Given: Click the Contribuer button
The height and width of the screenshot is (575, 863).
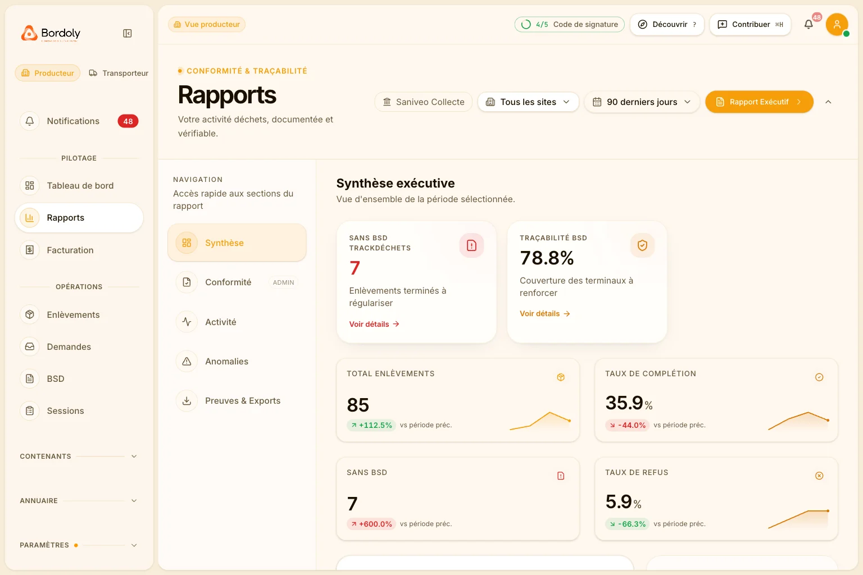Looking at the screenshot, I should 750,24.
